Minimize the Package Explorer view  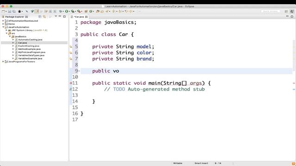coord(60,17)
